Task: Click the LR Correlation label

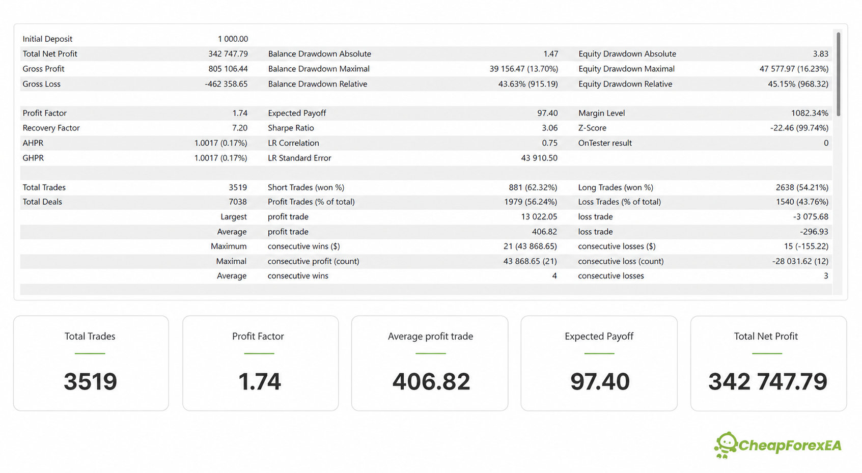Action: click(x=293, y=143)
